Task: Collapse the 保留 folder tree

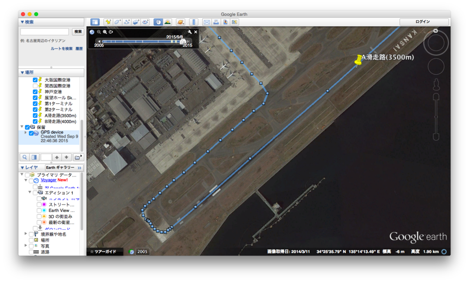Action: 22,127
